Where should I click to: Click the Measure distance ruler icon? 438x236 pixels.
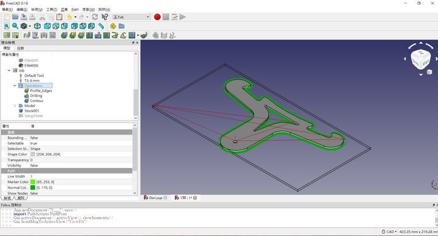point(101,26)
